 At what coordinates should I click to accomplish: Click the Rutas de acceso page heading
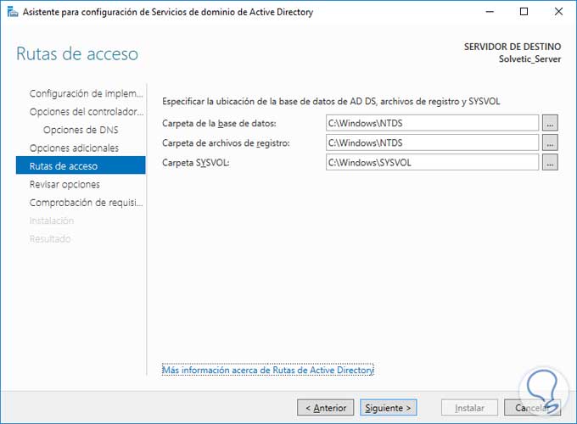[77, 53]
